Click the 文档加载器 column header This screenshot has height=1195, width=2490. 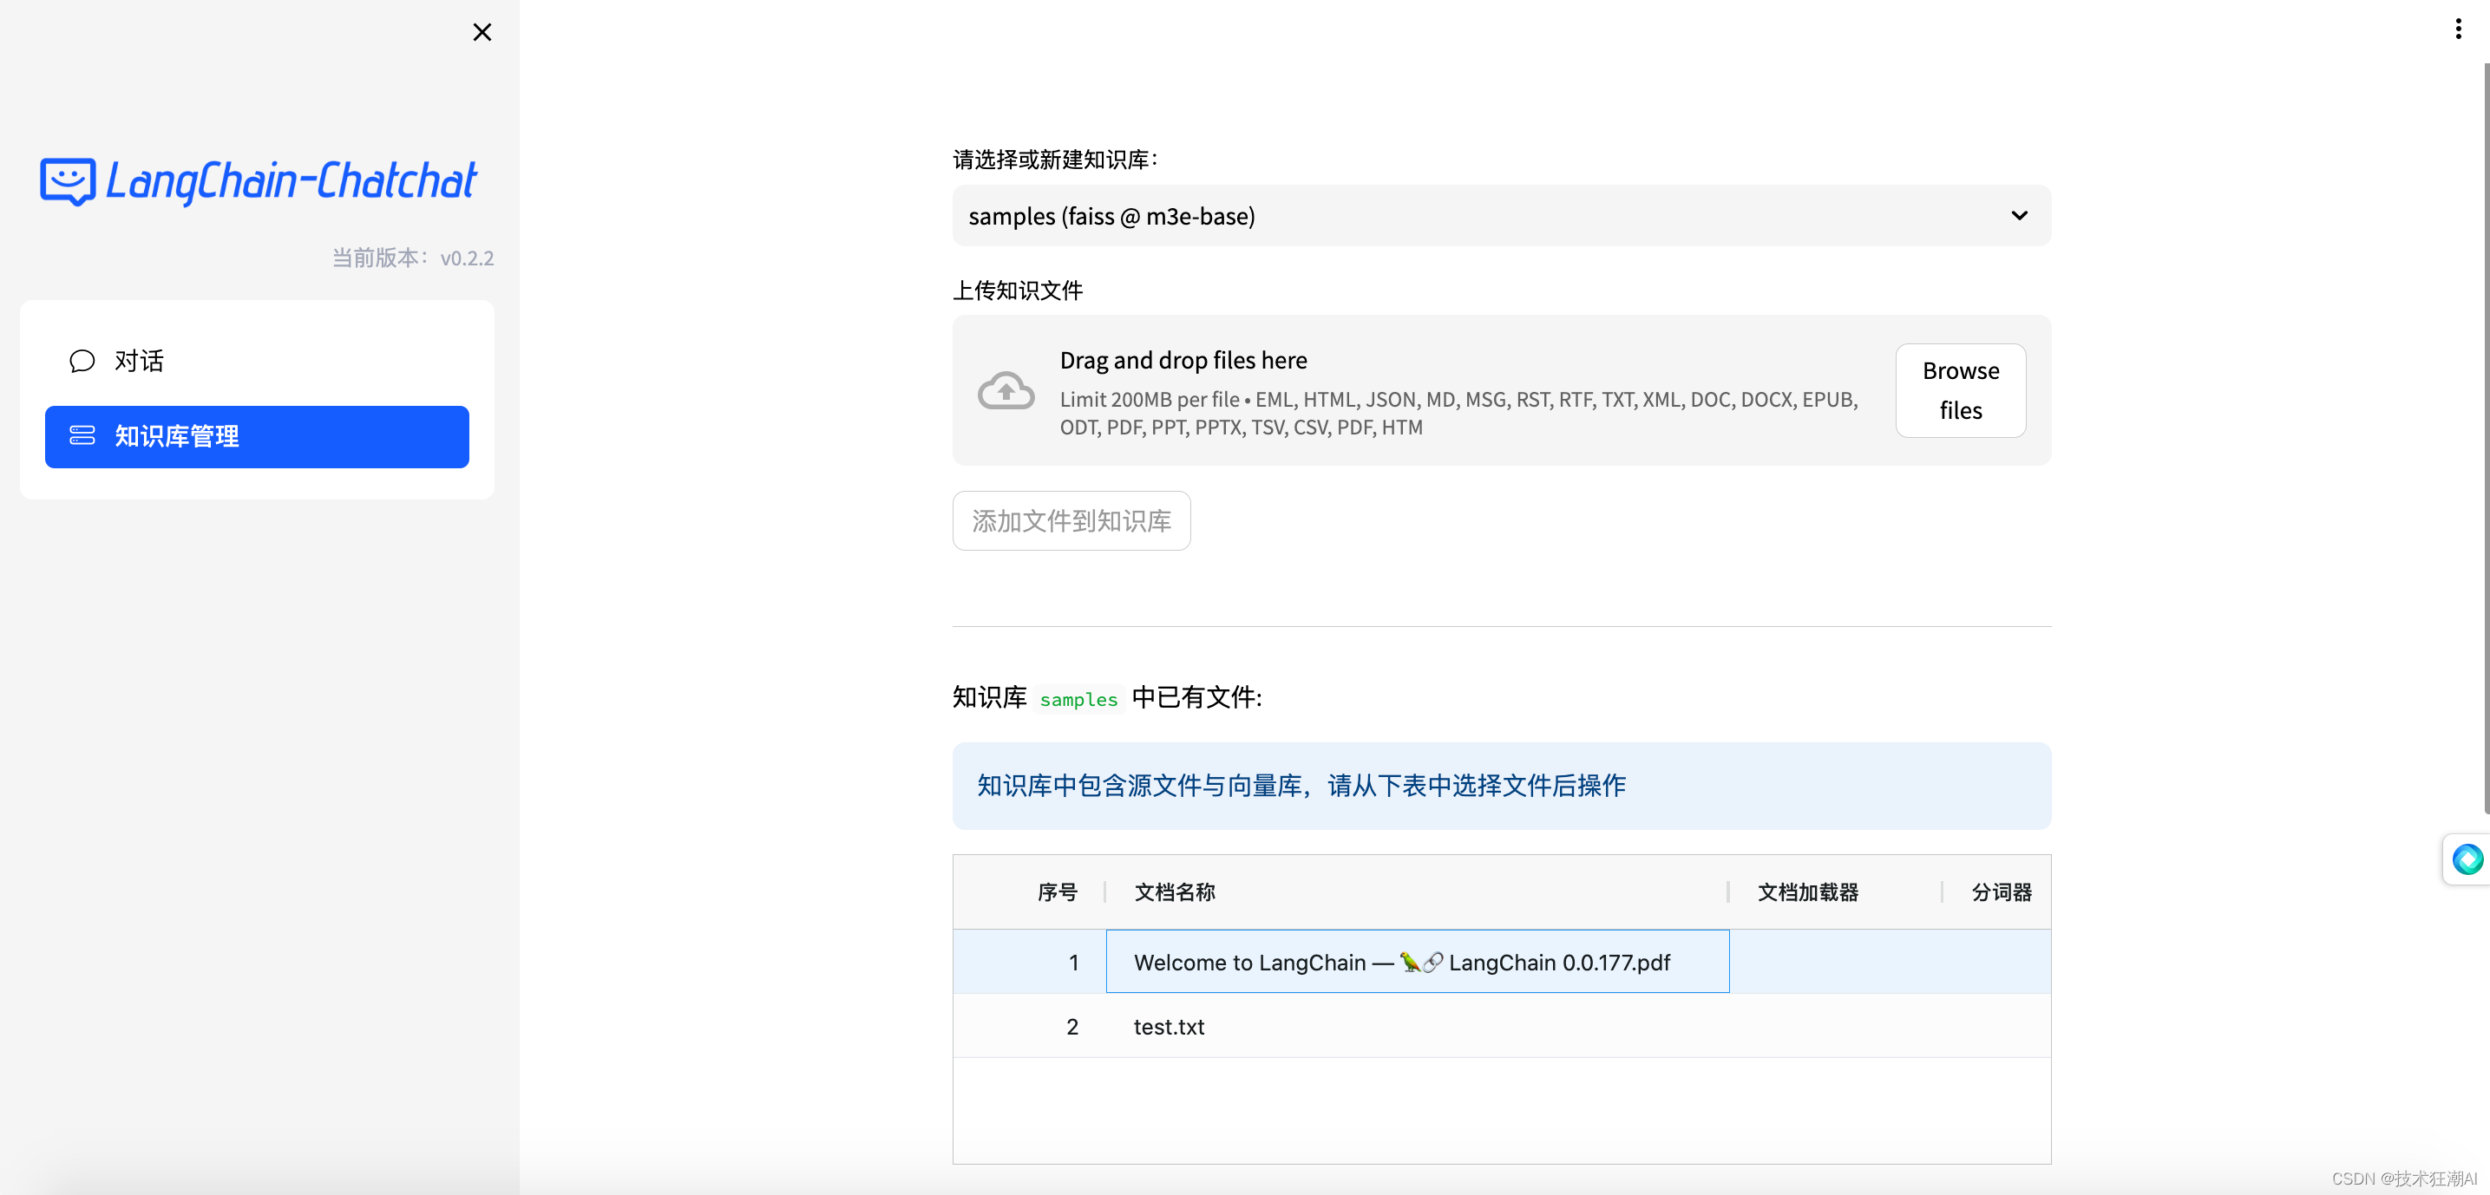coord(1807,891)
